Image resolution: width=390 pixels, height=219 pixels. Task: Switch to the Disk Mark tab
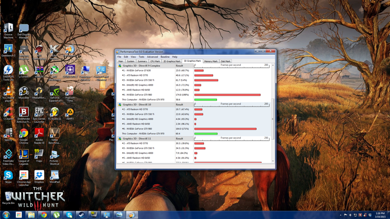coord(226,61)
